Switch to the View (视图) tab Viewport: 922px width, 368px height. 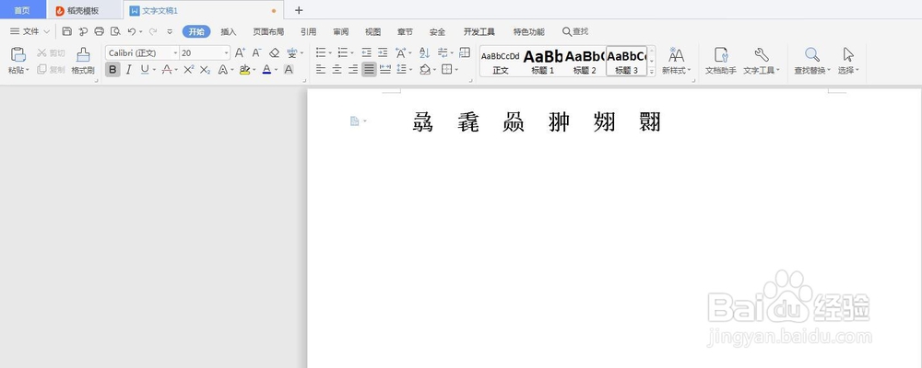pos(372,31)
